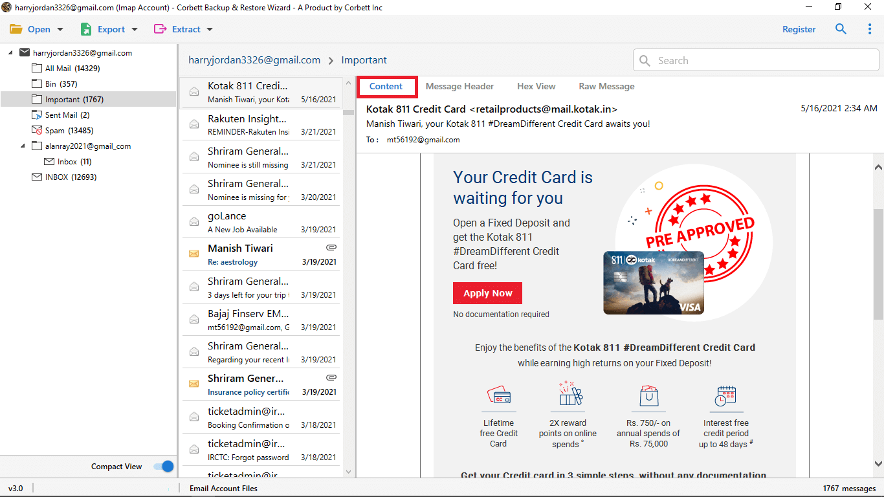The image size is (884, 497).
Task: Click the unread envelope icon for Insurance policy email
Action: click(193, 384)
